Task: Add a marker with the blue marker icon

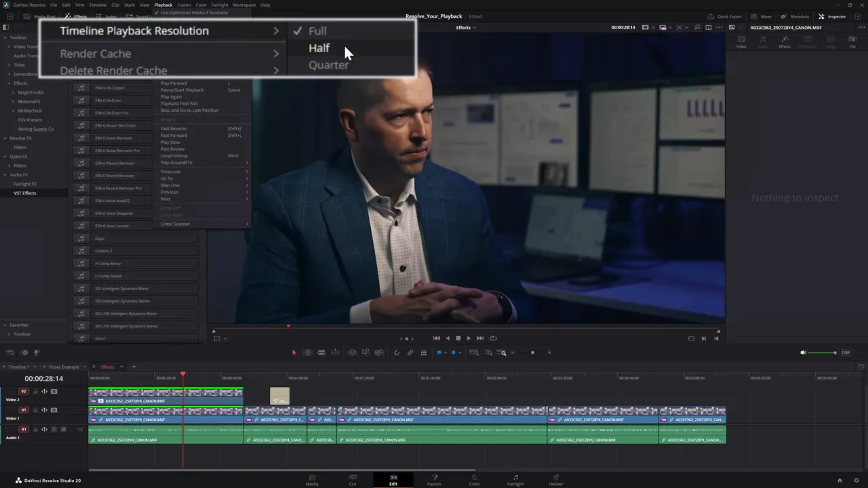Action: pyautogui.click(x=454, y=352)
